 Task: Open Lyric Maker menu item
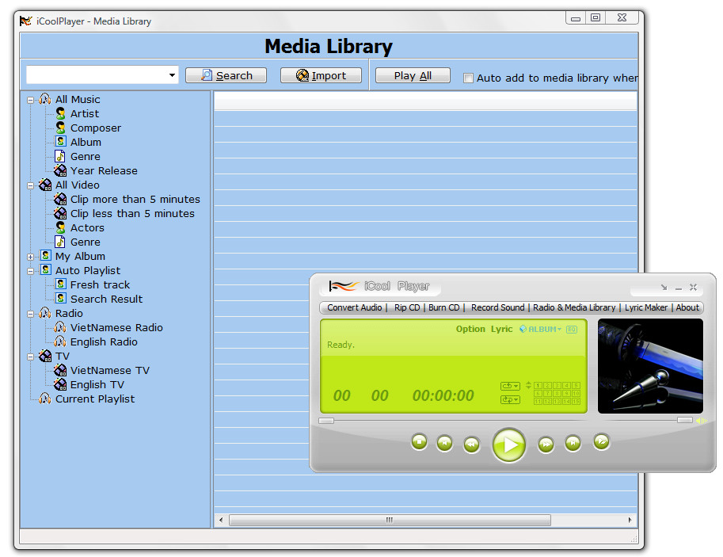[x=645, y=307]
